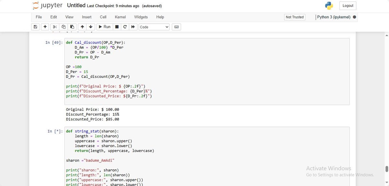389x186 pixels.
Task: Click inside the string_stat code cell
Action: pyautogui.click(x=207, y=157)
